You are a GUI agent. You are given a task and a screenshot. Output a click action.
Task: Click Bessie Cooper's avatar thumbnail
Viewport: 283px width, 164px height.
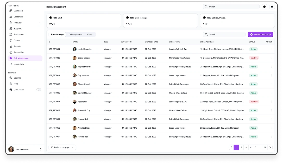coord(74,58)
